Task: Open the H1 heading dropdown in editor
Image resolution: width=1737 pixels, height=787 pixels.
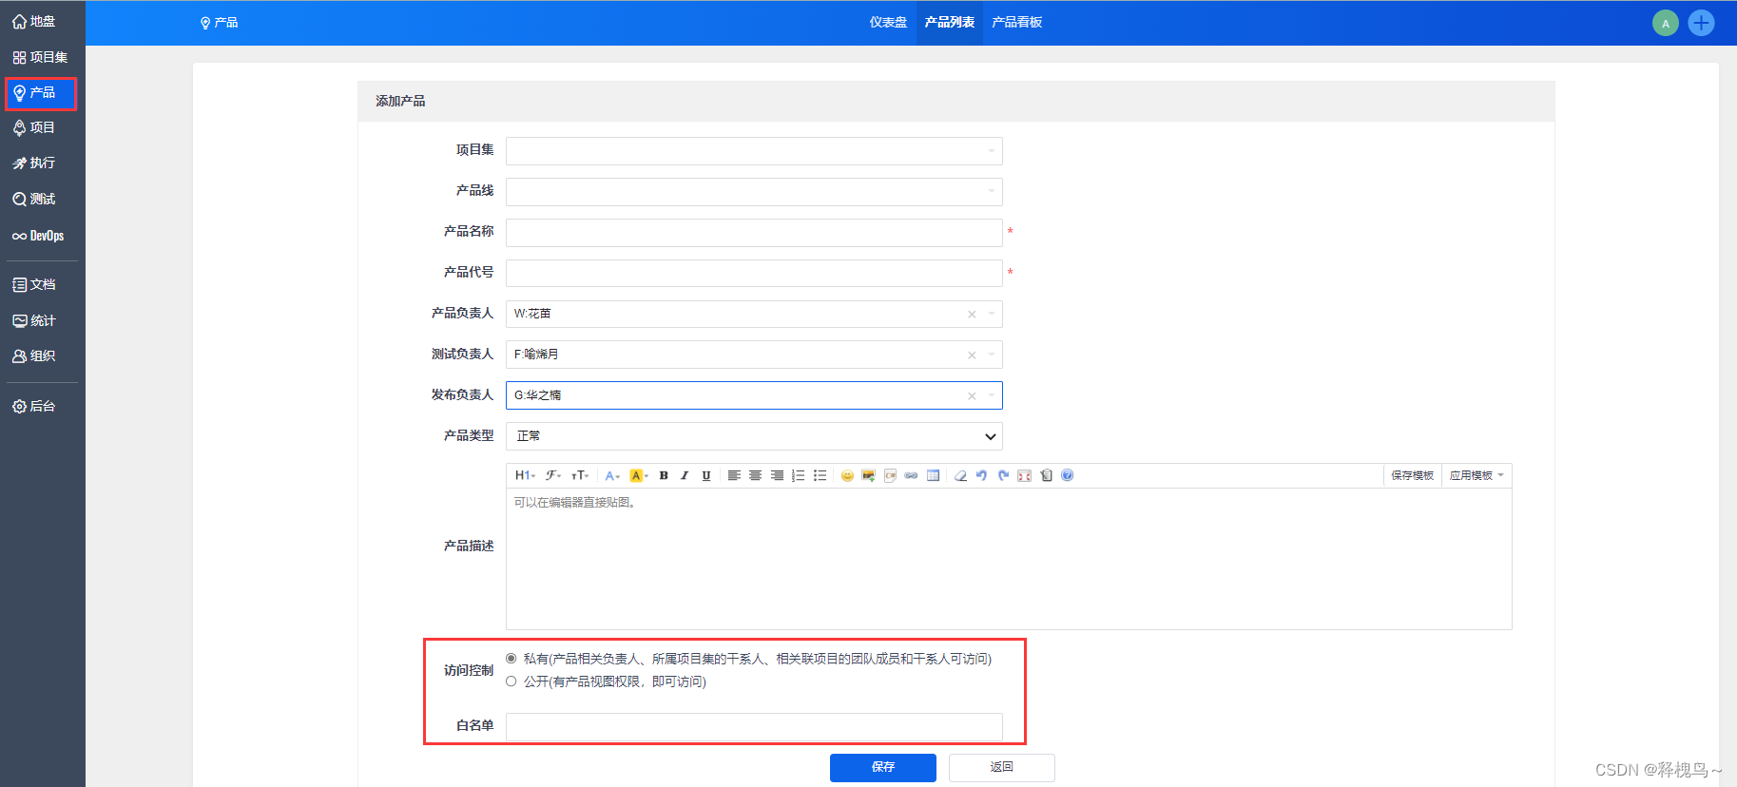Action: click(525, 475)
